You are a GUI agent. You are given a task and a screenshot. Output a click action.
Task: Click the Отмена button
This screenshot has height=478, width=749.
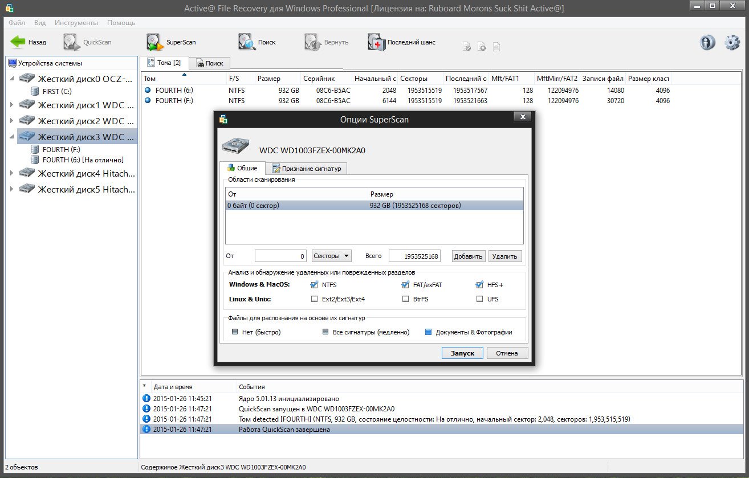507,353
